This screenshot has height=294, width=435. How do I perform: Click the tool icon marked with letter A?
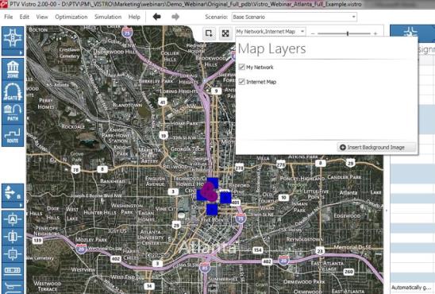point(13,219)
